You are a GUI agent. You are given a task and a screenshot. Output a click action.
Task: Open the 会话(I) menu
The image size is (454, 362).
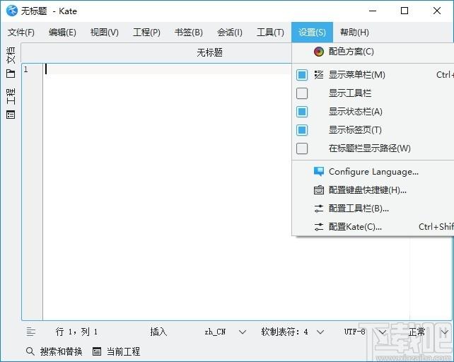(x=230, y=32)
